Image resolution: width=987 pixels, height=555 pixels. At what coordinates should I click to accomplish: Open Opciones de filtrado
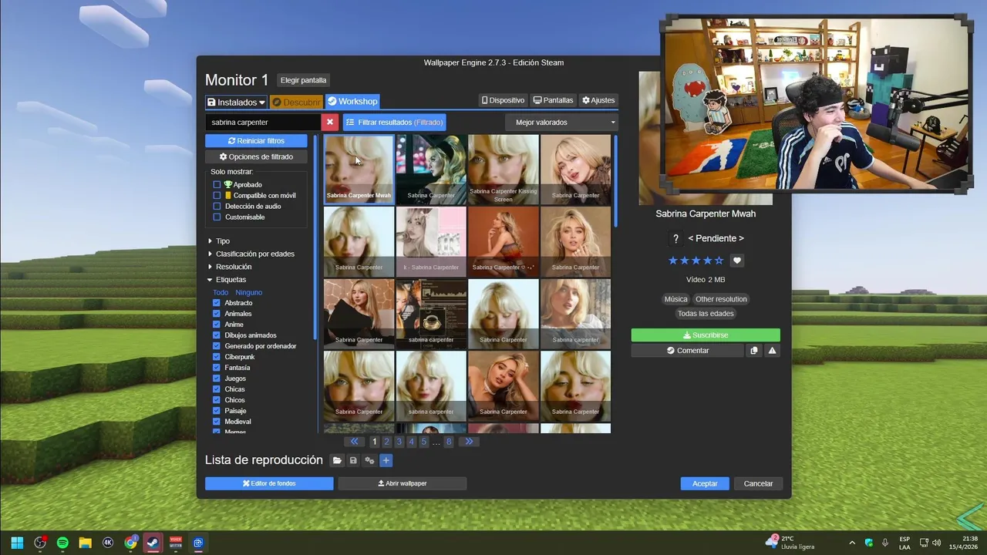click(x=256, y=156)
